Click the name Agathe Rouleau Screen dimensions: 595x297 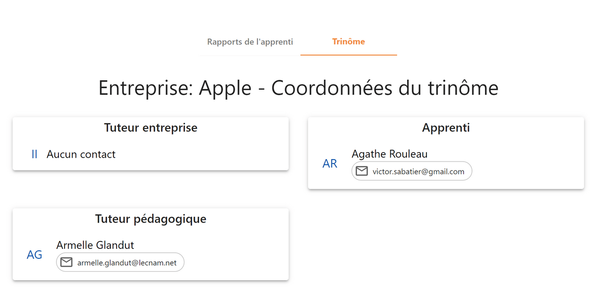pos(389,154)
